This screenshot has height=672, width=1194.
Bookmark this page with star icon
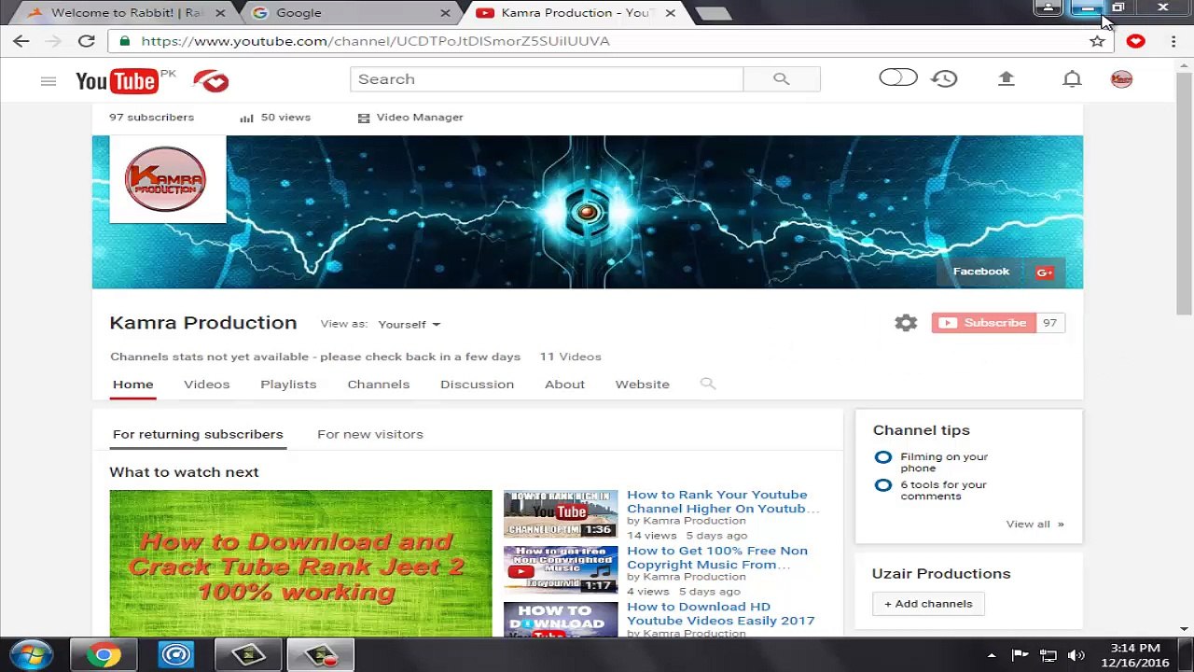[x=1097, y=41]
